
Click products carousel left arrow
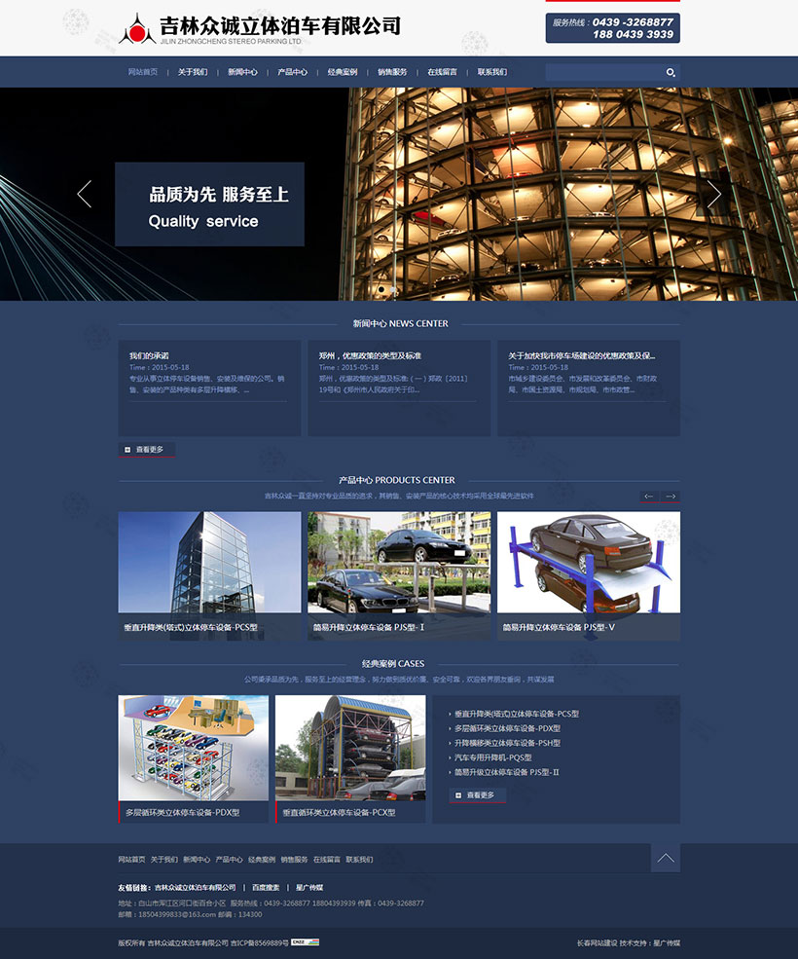[x=649, y=497]
